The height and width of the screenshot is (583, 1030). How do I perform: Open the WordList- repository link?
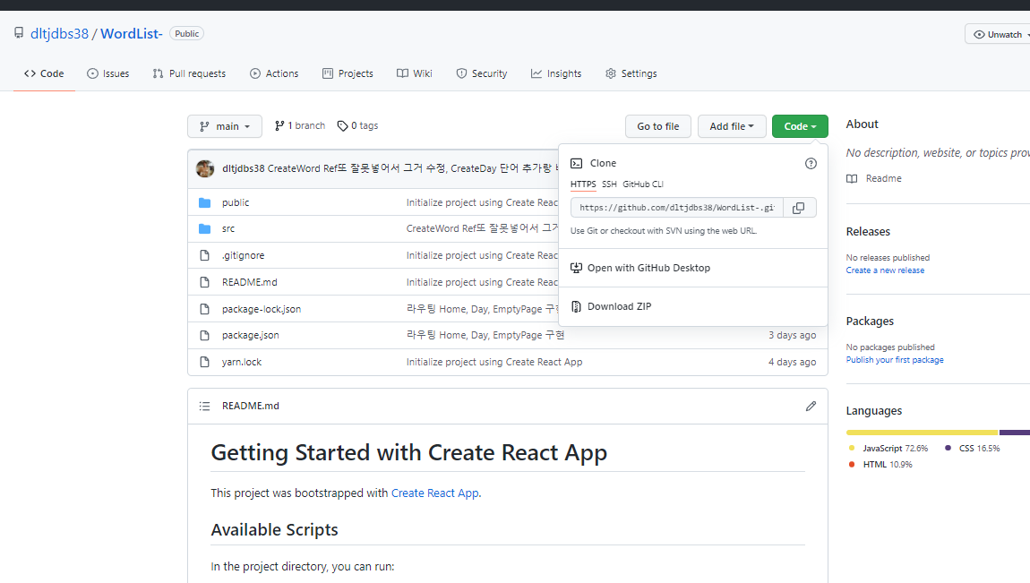click(x=132, y=33)
